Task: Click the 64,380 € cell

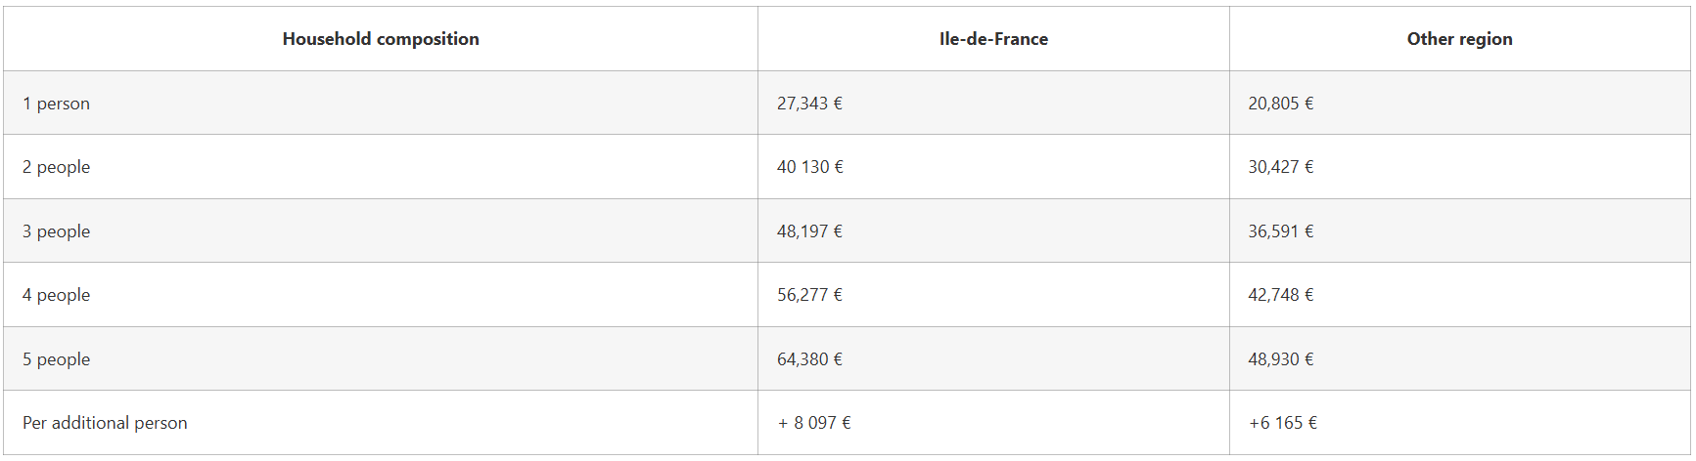Action: (809, 359)
